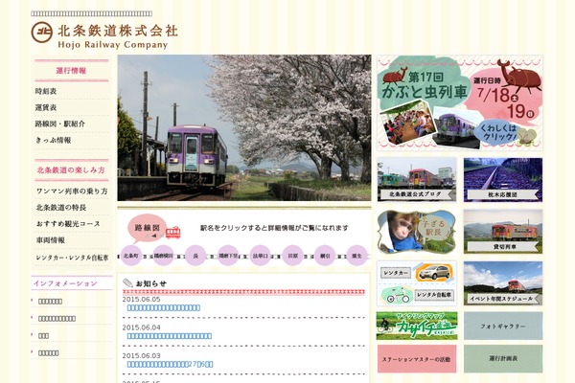Open the news link dated 2015.06.04
The width and height of the screenshot is (575, 383).
pyautogui.click(x=170, y=336)
